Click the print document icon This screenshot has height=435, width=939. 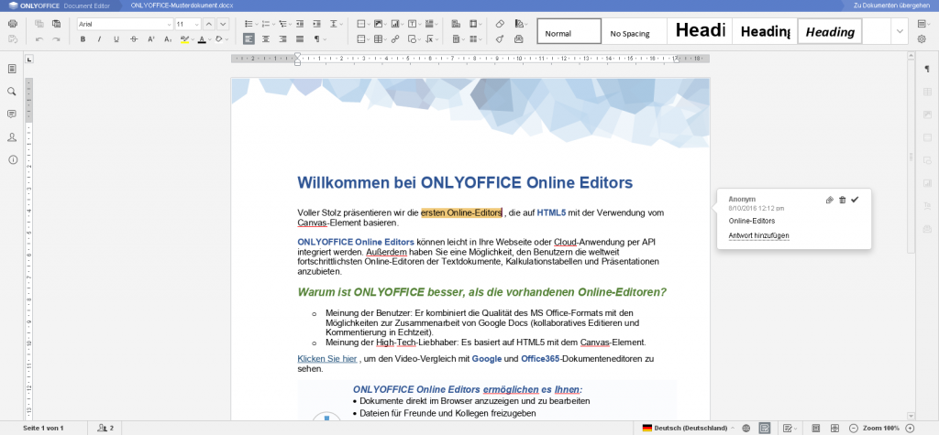[x=12, y=23]
